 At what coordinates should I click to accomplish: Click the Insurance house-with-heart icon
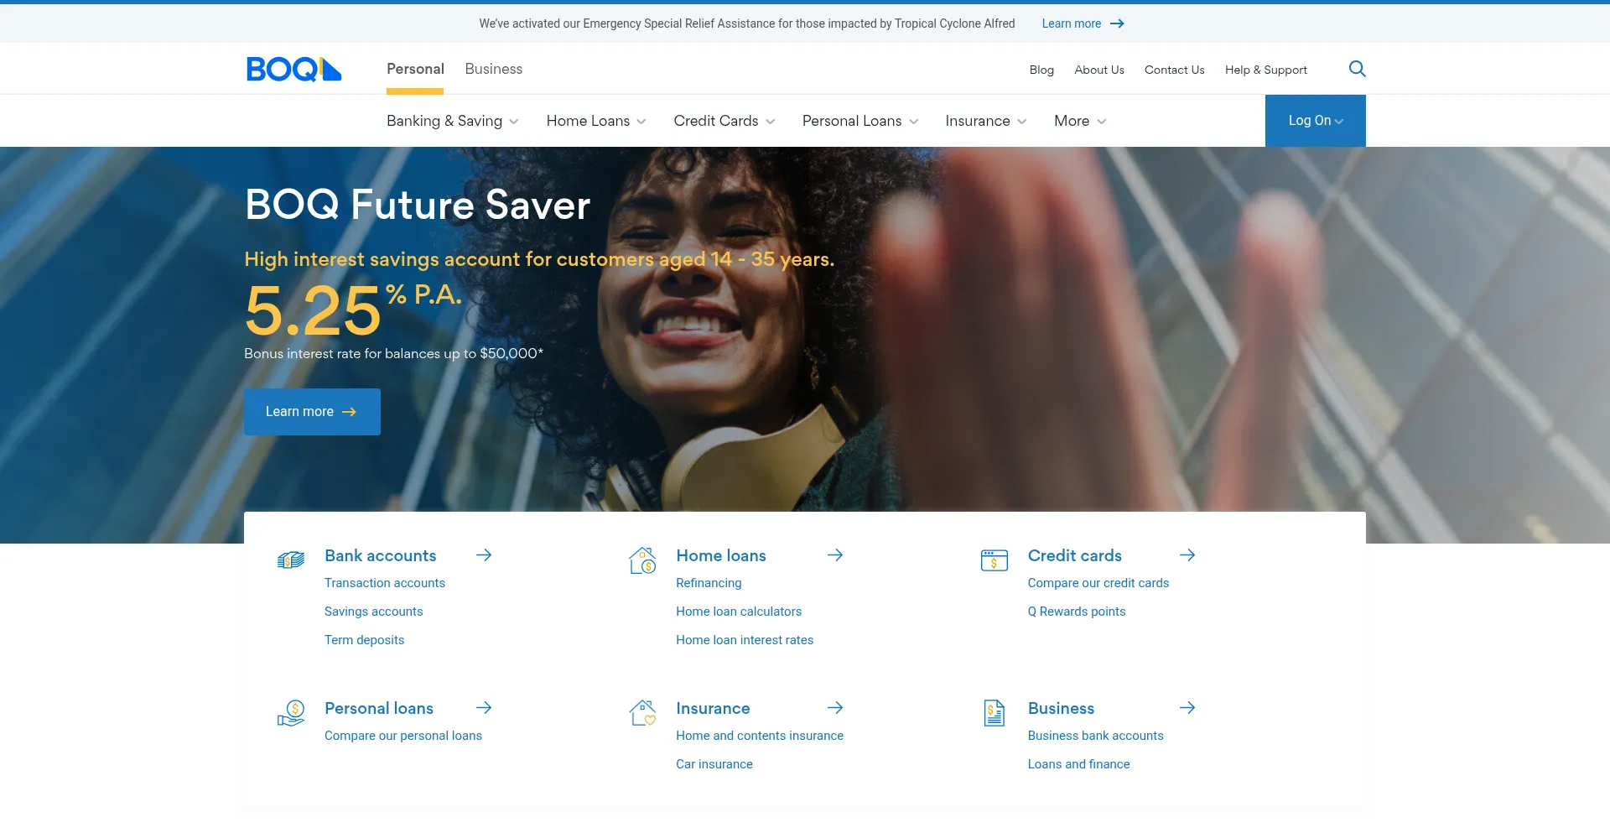pyautogui.click(x=642, y=713)
